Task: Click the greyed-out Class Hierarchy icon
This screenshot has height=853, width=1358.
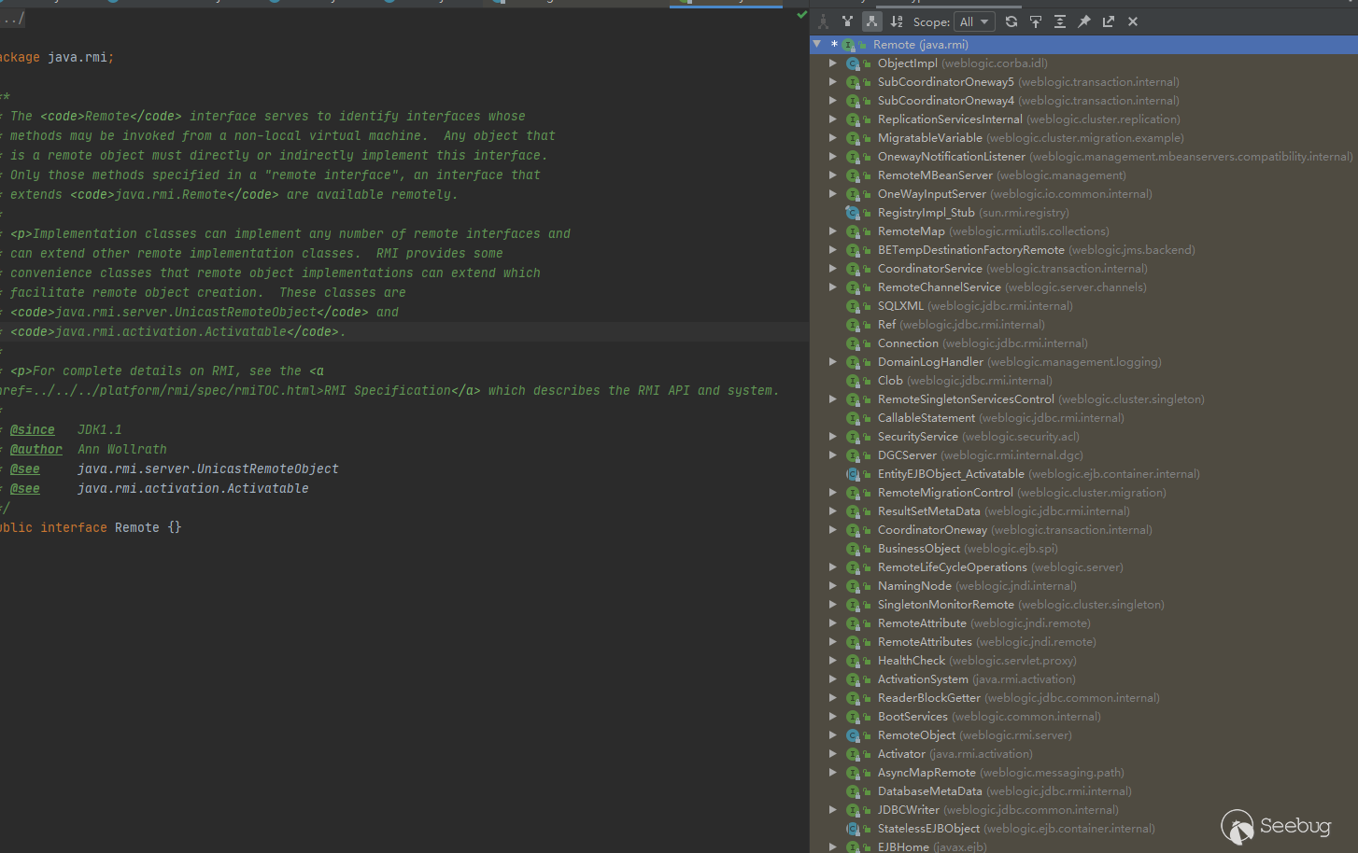Action: 823,21
